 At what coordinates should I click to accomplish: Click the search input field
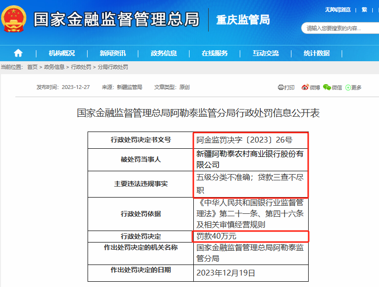[340, 28]
